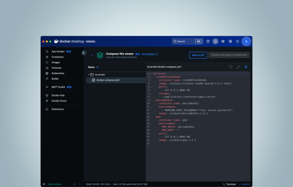Go back using the left chevron arrow
This screenshot has width=293, height=187.
tap(92, 55)
